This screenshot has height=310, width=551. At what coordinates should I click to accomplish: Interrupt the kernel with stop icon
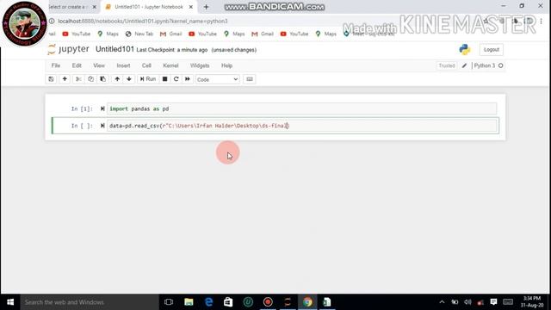164,79
